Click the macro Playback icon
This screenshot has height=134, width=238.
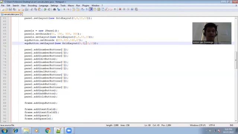pos(128,9)
